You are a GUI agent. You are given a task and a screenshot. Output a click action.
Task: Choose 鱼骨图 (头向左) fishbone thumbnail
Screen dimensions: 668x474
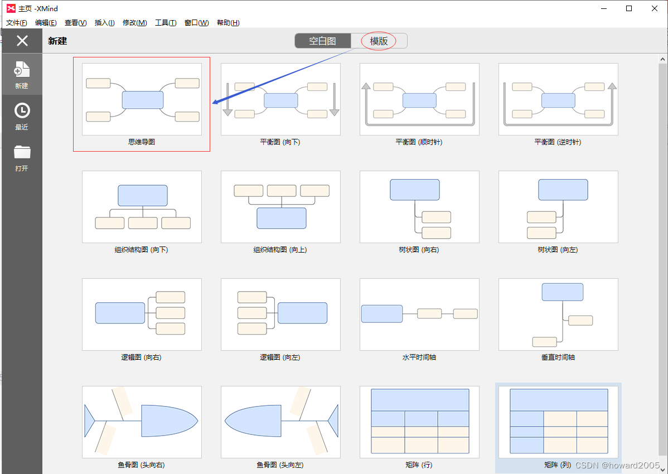click(x=280, y=422)
